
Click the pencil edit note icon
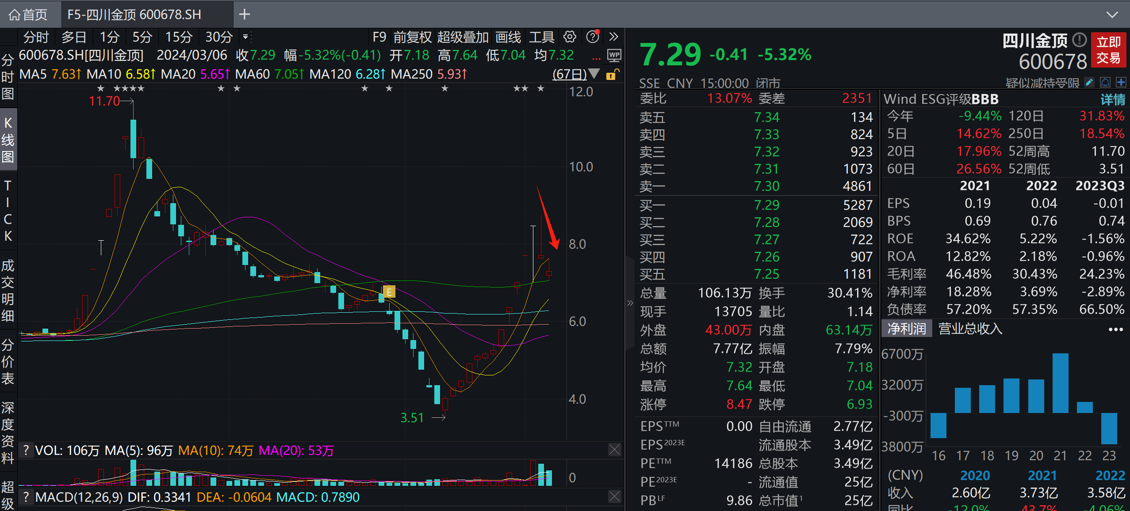[1089, 82]
